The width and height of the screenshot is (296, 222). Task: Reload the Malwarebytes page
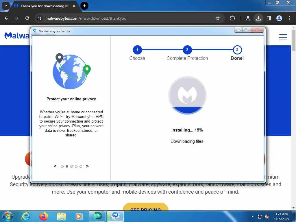point(27,18)
